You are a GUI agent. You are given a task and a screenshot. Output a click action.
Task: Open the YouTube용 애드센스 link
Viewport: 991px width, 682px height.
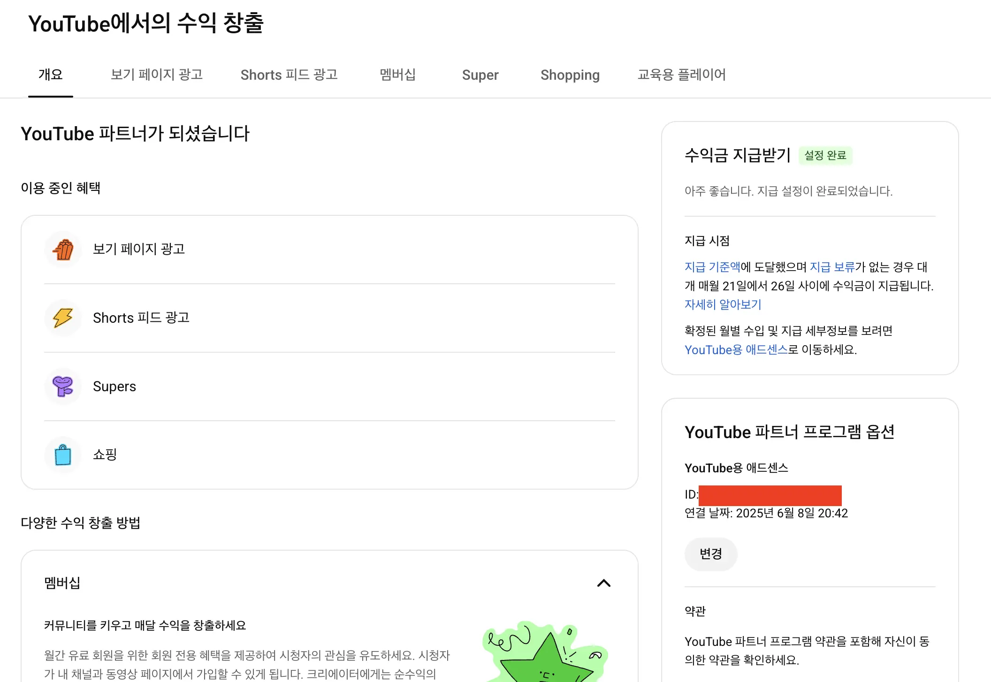[x=736, y=349]
